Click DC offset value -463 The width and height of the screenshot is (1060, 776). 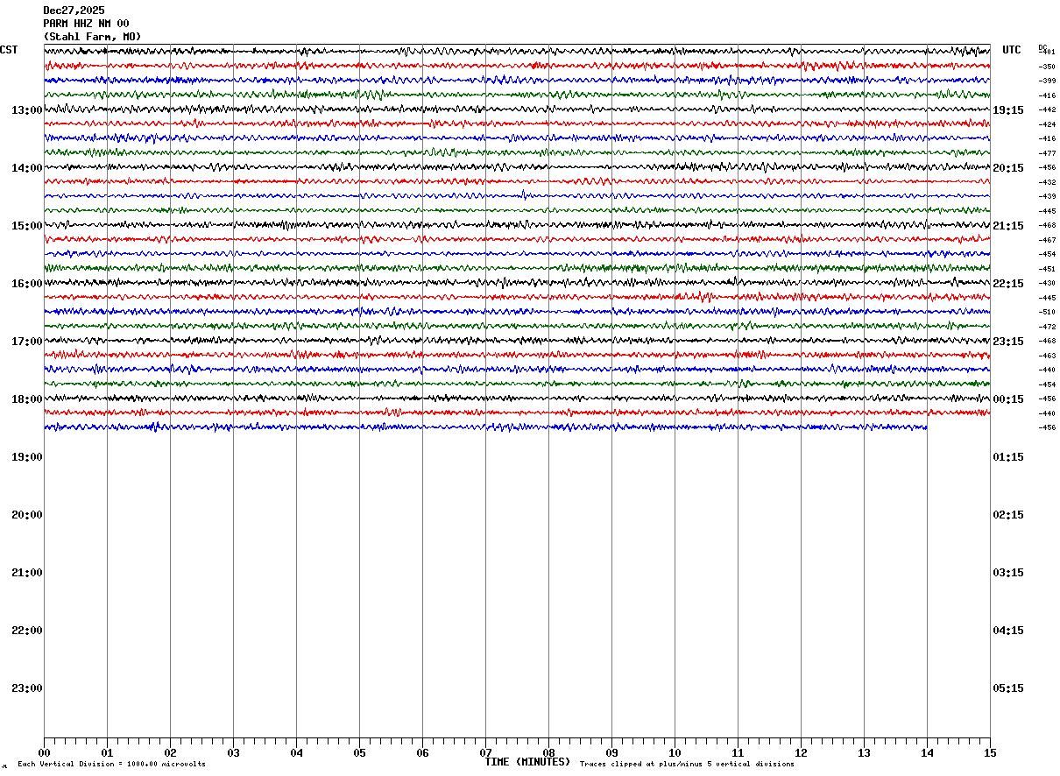(x=1047, y=356)
